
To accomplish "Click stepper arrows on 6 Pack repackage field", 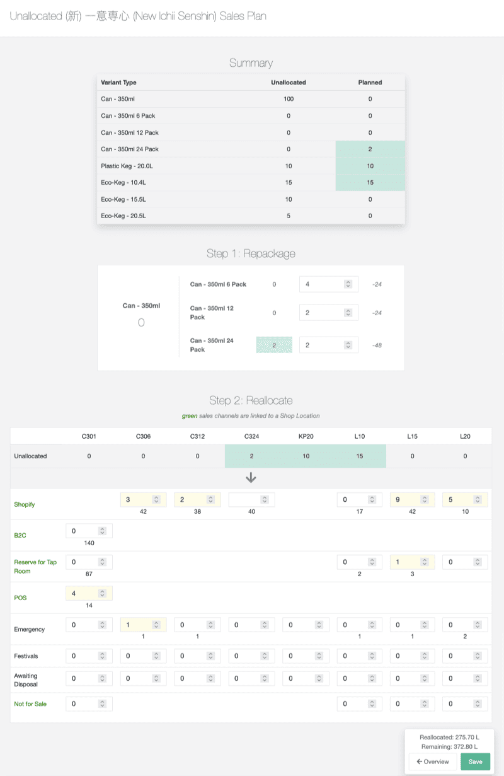I will [348, 284].
